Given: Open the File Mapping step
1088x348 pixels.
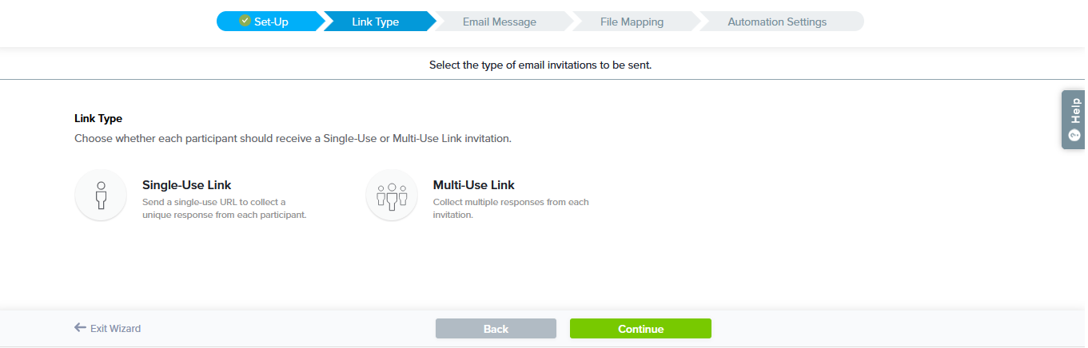Looking at the screenshot, I should pyautogui.click(x=632, y=22).
